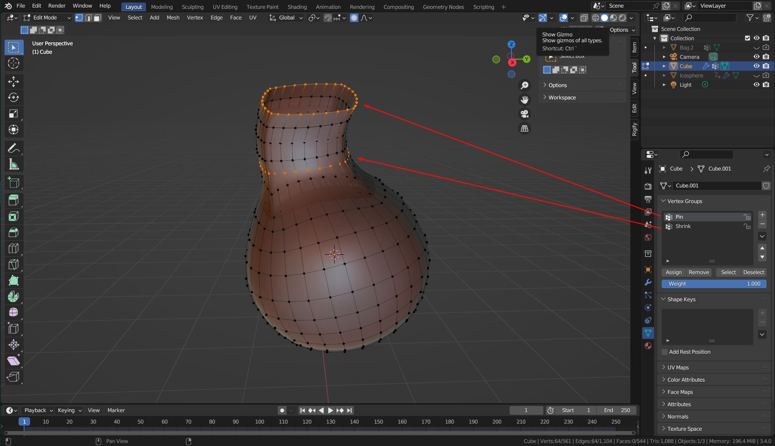
Task: Open vertex group specials dropdown
Action: click(x=762, y=236)
